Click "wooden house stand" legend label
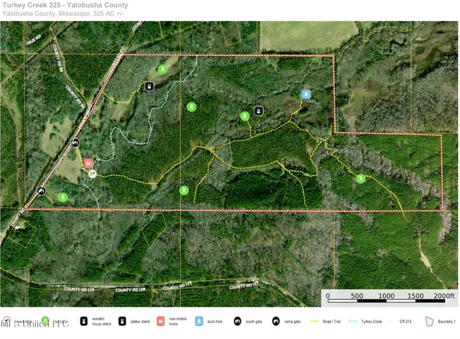This screenshot has width=460, height=339. (x=101, y=322)
